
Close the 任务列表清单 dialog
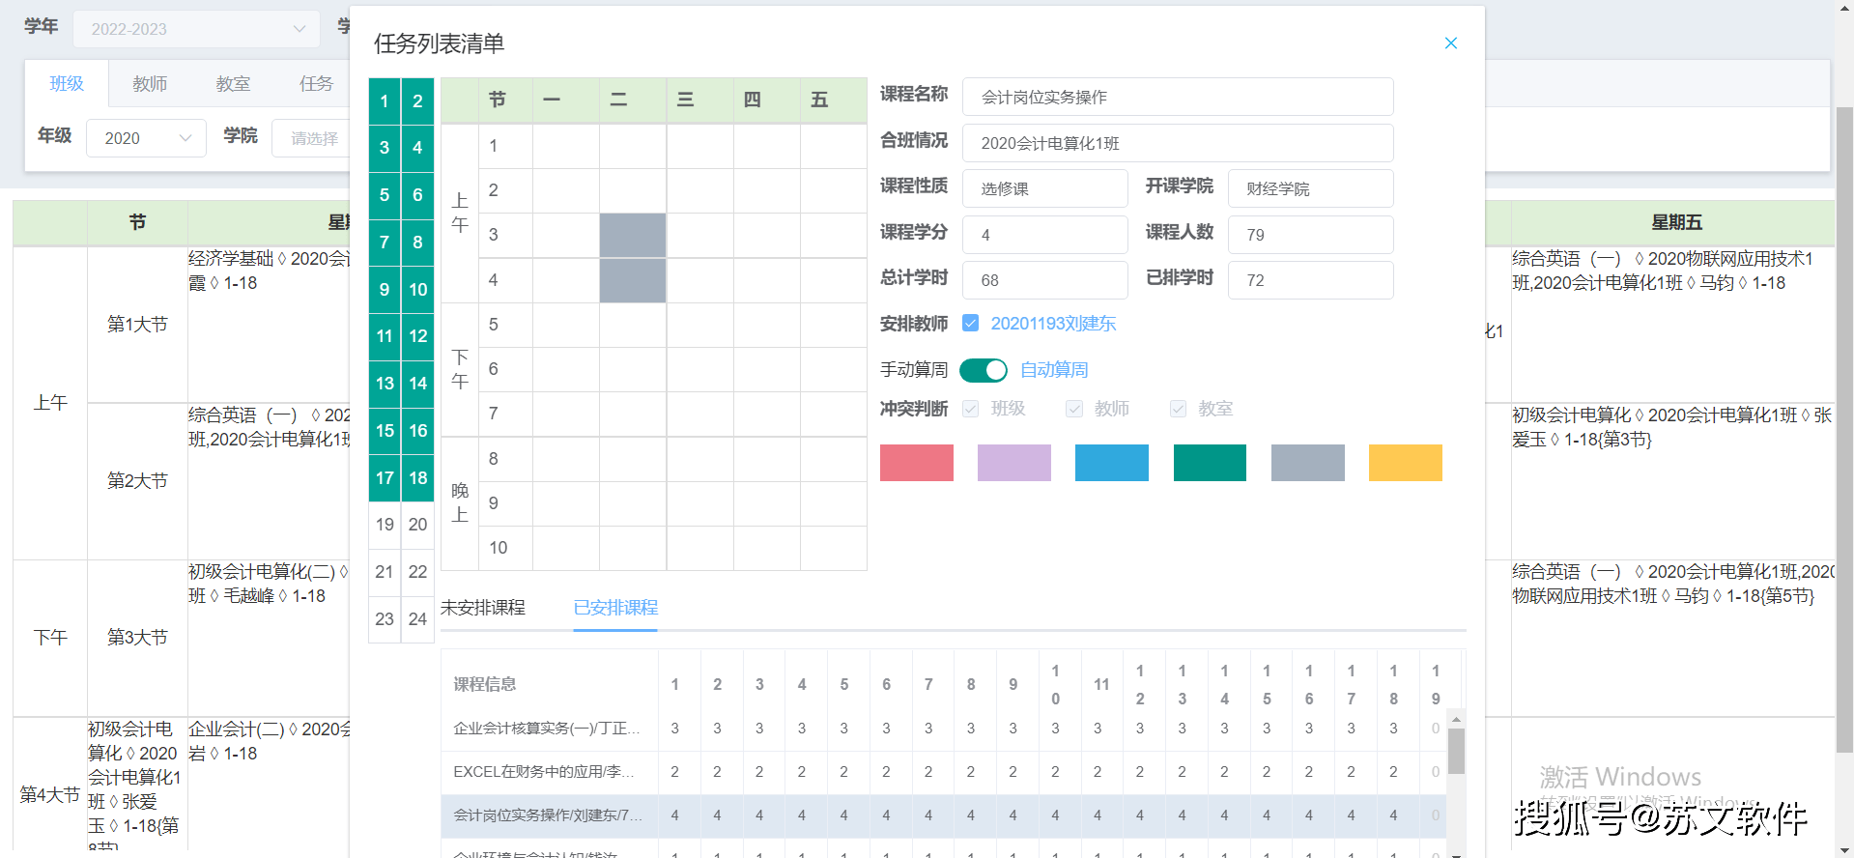point(1450,43)
